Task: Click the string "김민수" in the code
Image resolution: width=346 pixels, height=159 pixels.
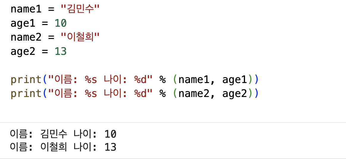Action: point(80,9)
